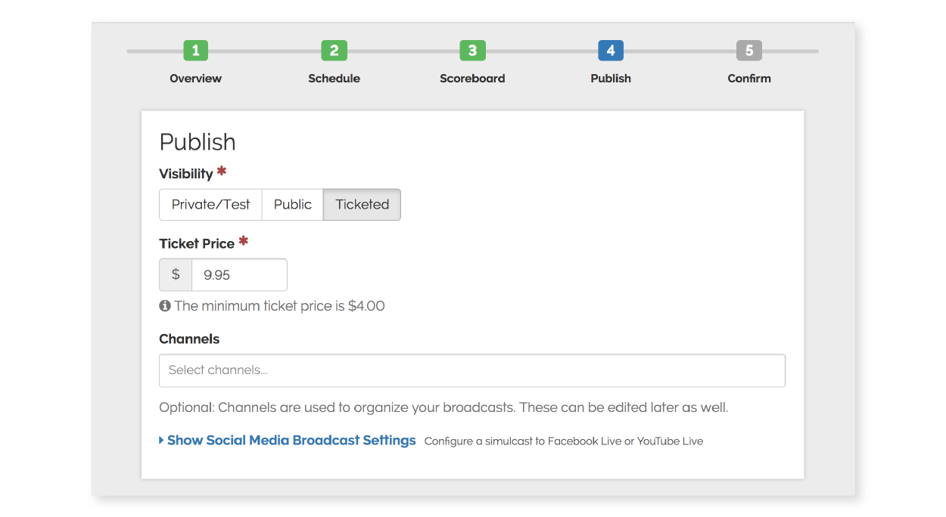Click the Publish page heading
946x517 pixels.
pos(198,142)
